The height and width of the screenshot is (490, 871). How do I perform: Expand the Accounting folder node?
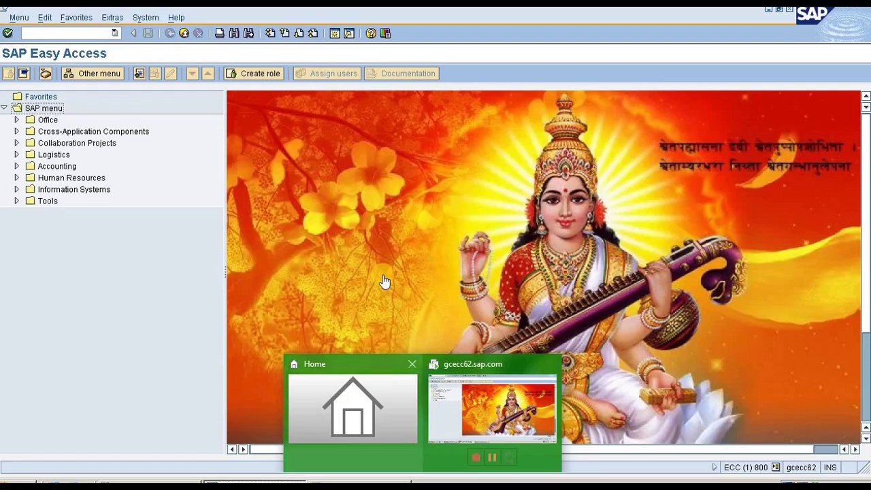16,166
